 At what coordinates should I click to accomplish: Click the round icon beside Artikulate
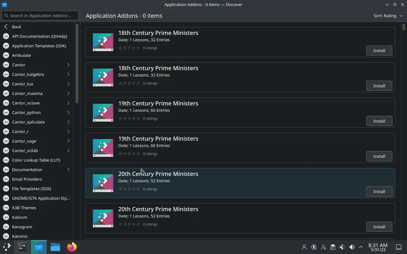tap(6, 55)
